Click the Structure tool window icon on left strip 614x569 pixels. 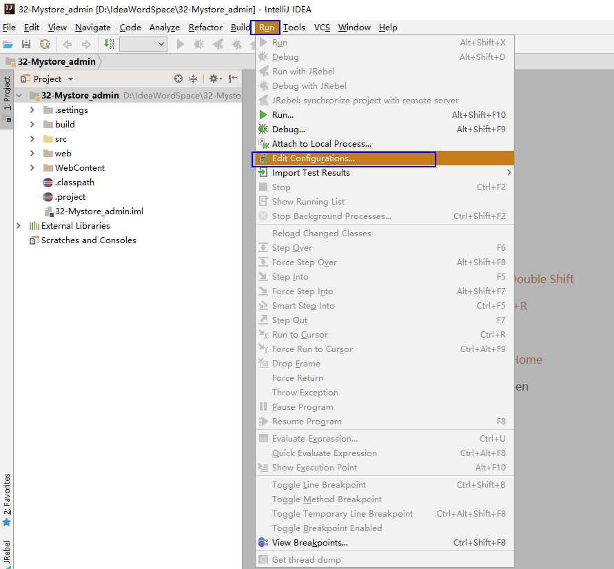coord(7,120)
